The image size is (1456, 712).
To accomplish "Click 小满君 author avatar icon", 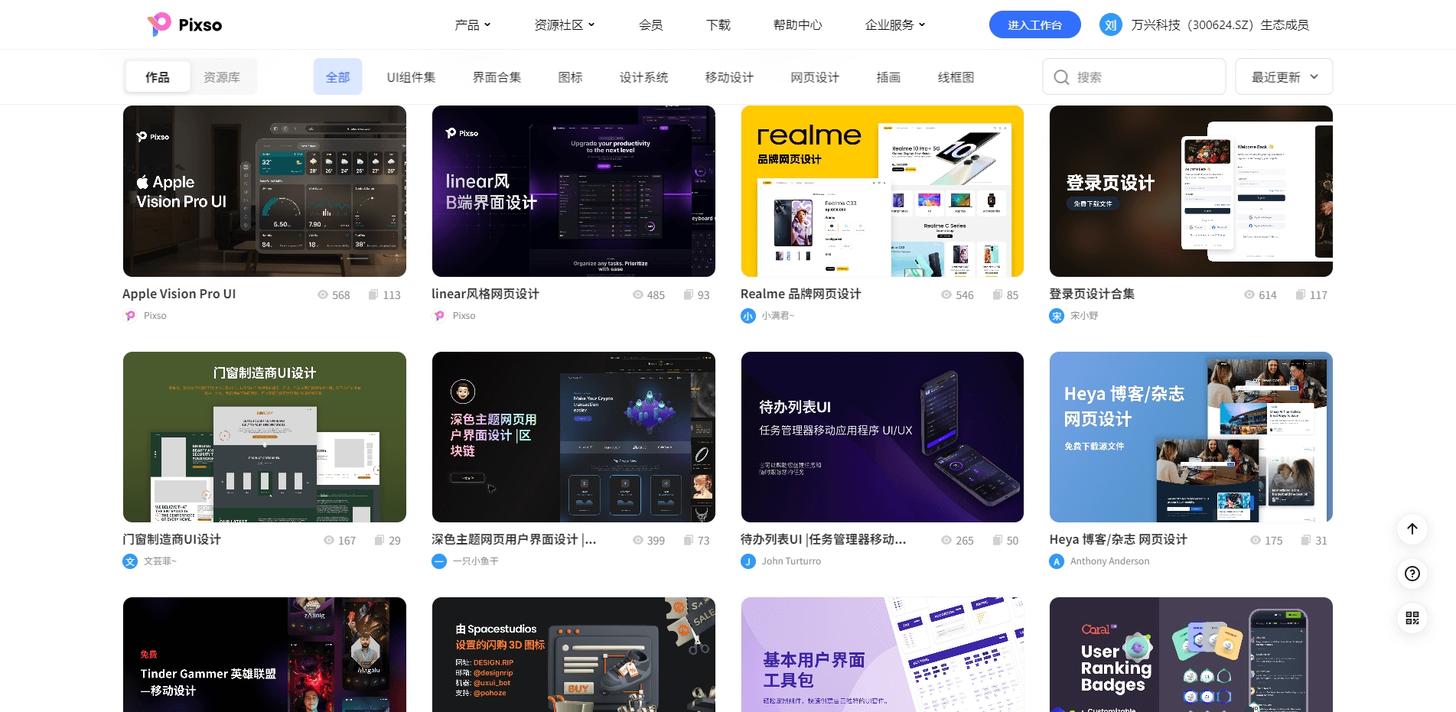I will [748, 315].
